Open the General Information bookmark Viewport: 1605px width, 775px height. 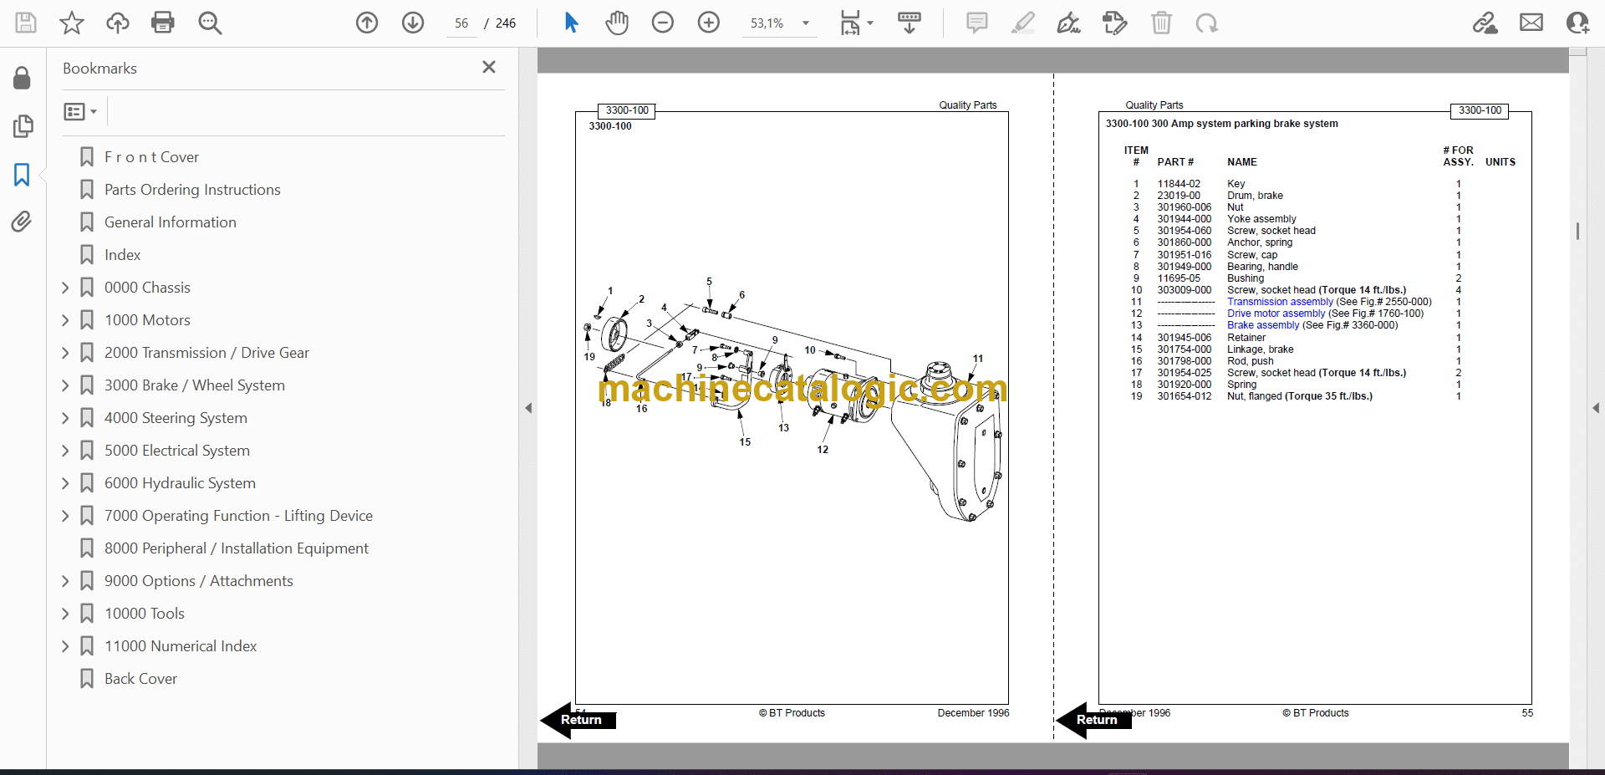tap(171, 222)
